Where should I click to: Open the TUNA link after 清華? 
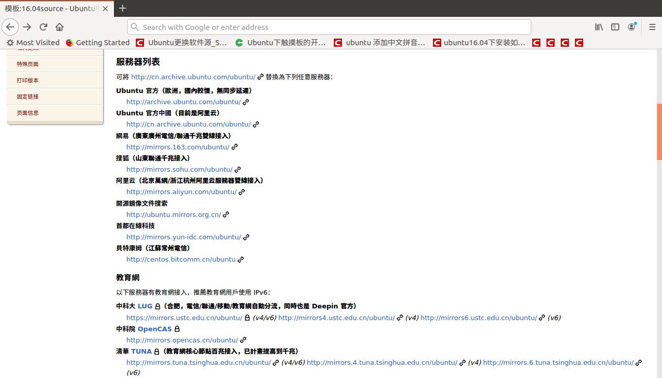141,351
